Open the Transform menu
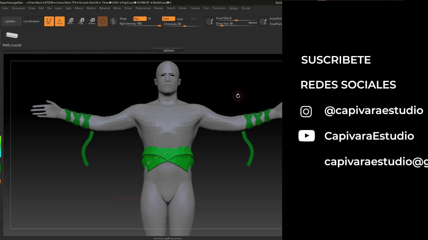 tap(219, 8)
